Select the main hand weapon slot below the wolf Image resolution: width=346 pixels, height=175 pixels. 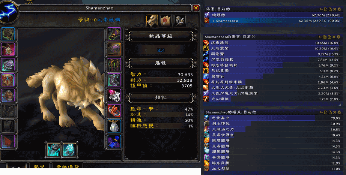(54, 150)
